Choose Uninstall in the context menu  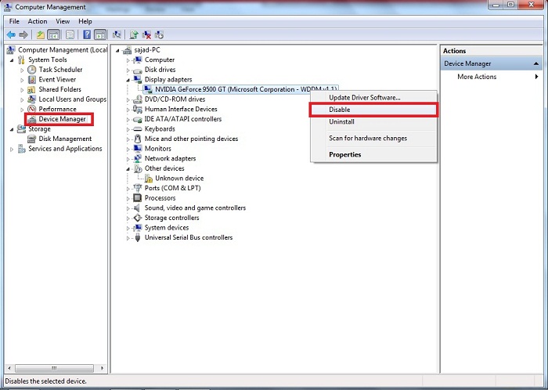click(373, 121)
